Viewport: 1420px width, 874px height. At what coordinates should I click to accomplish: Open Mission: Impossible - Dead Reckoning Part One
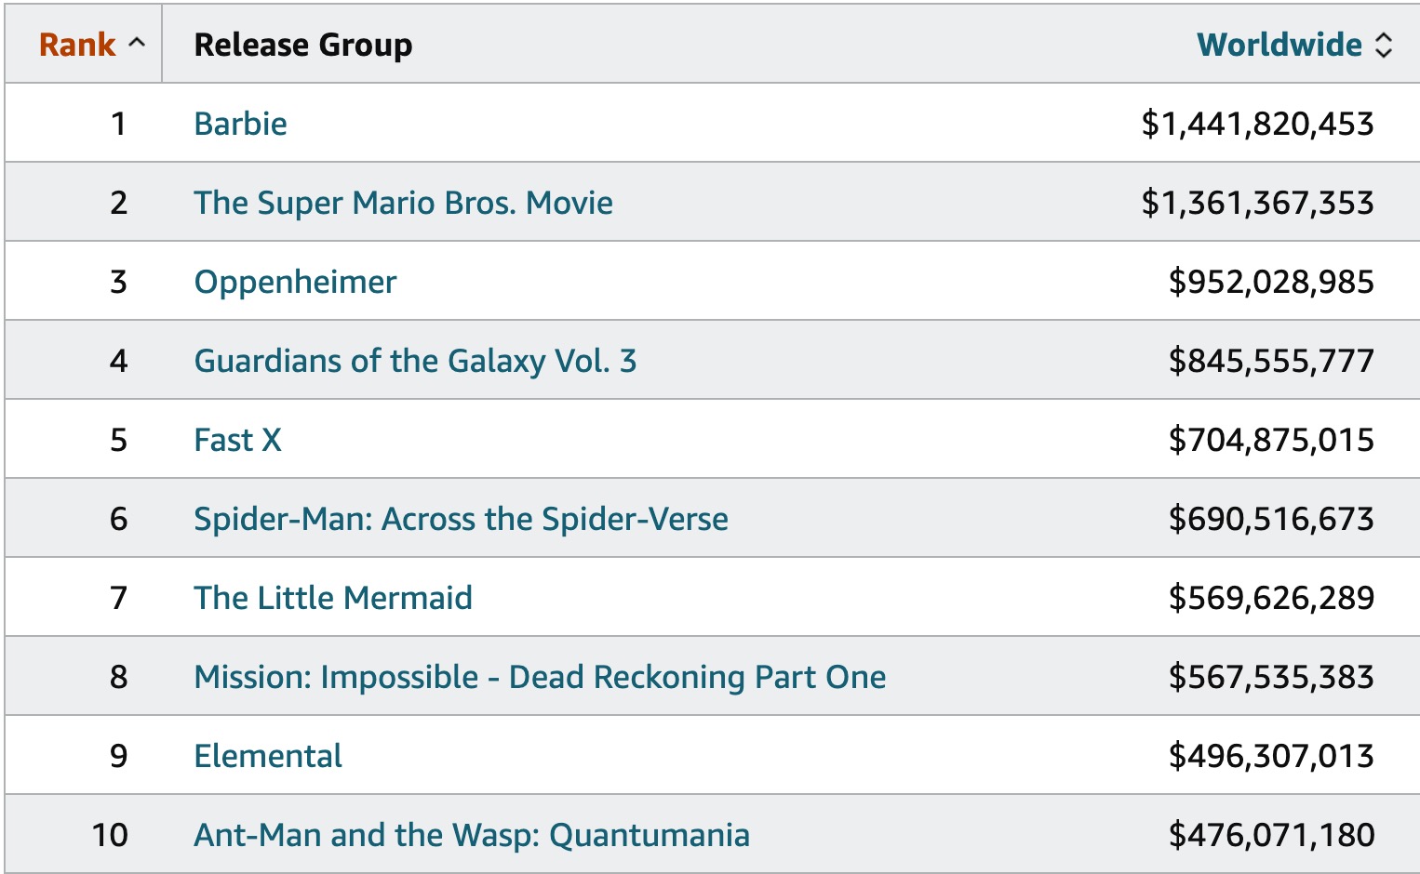(540, 677)
